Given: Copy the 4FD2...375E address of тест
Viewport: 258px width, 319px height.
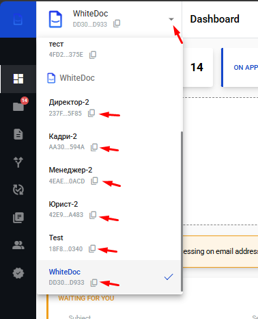Looking at the screenshot, I should pyautogui.click(x=93, y=55).
